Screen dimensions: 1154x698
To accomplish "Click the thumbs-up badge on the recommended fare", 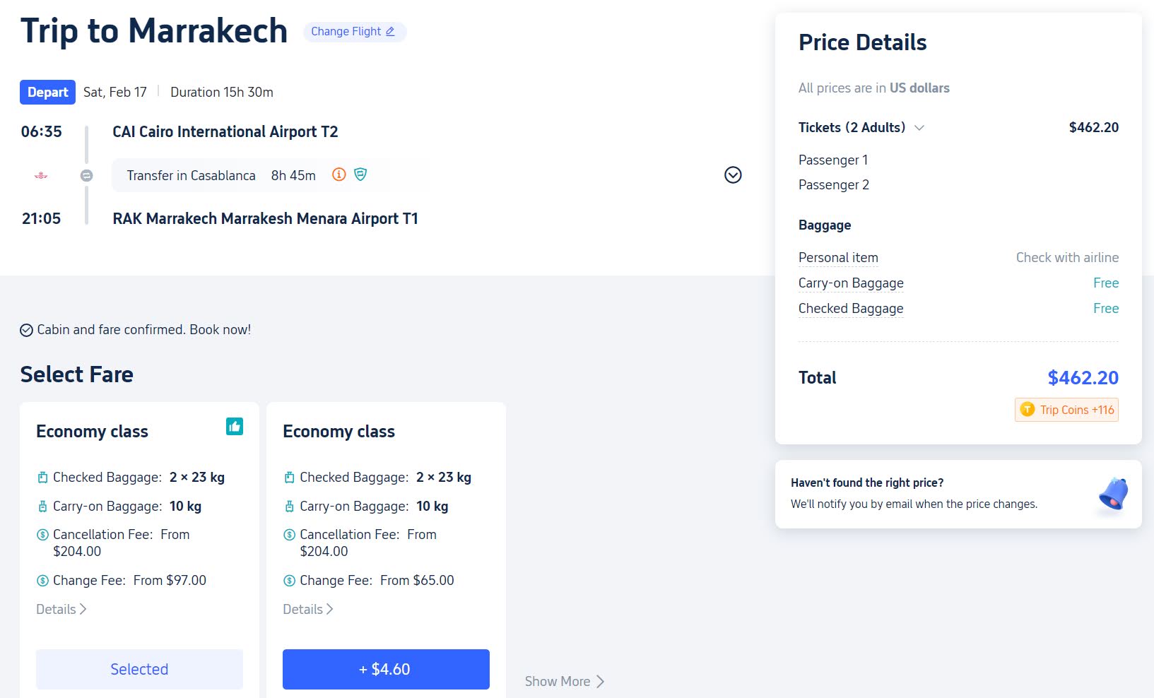I will pyautogui.click(x=233, y=426).
